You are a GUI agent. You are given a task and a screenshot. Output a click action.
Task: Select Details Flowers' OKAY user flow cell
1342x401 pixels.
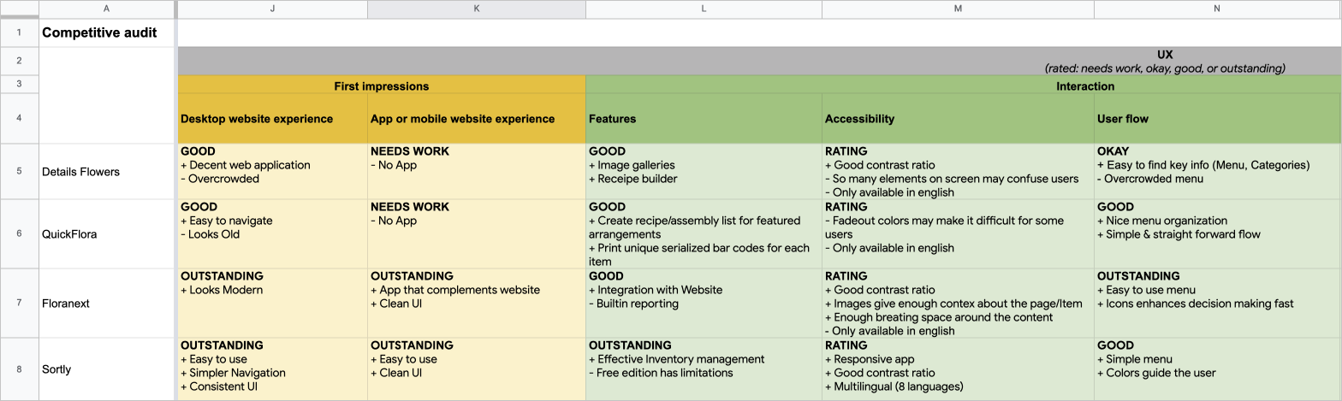[x=1216, y=171]
